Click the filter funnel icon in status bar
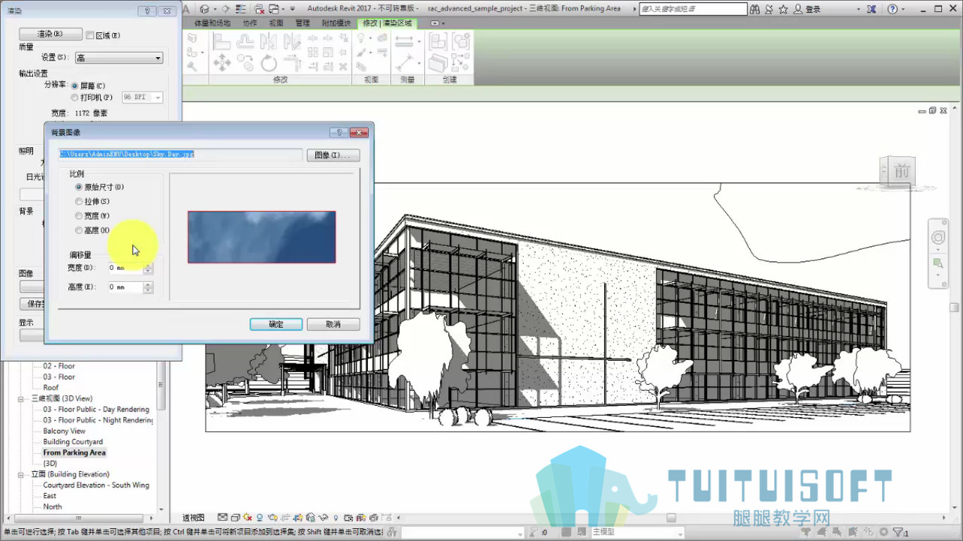 click(898, 533)
